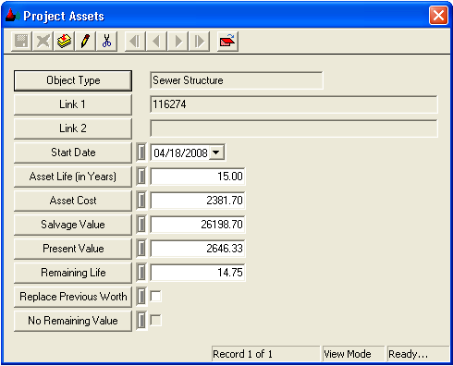The width and height of the screenshot is (453, 366).
Task: Click the marker beside Asset Life field
Action: coord(141,177)
